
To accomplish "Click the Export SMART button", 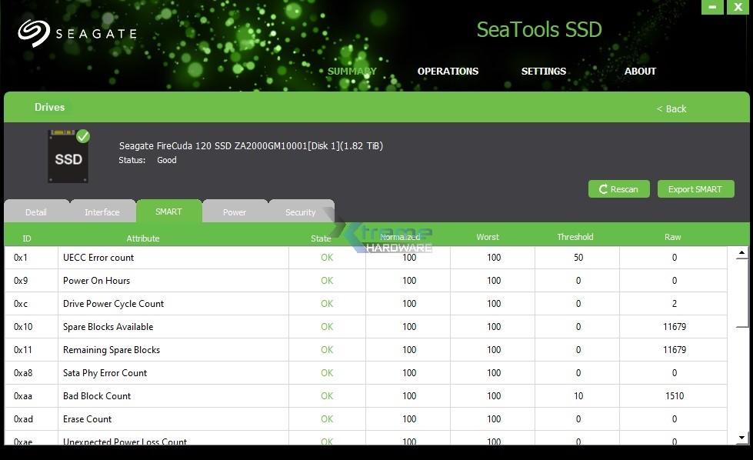I will pyautogui.click(x=695, y=188).
